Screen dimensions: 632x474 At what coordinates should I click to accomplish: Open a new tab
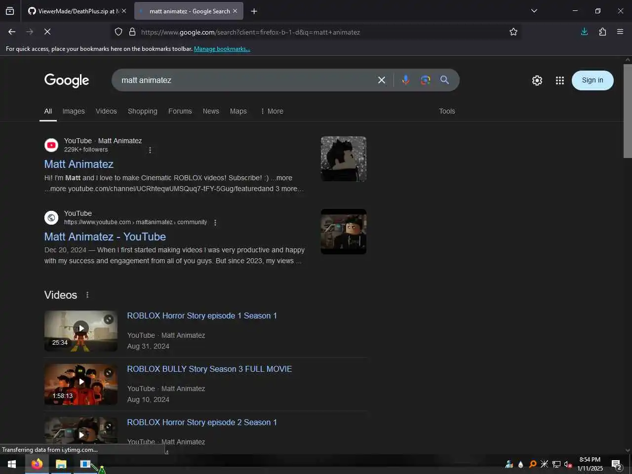coord(254,11)
